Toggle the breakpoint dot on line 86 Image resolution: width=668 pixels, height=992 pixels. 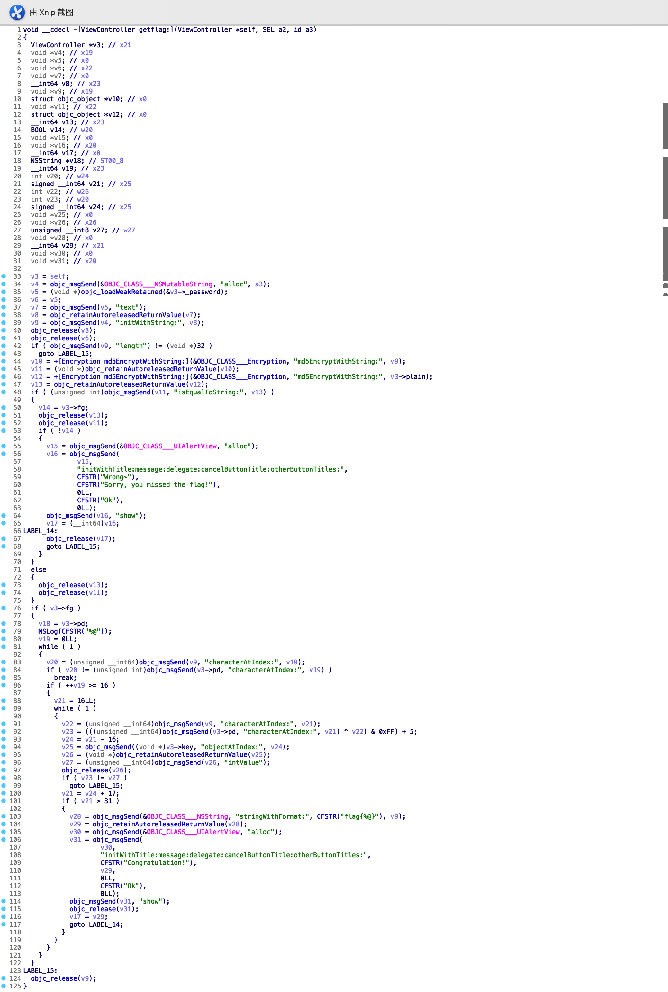4,685
